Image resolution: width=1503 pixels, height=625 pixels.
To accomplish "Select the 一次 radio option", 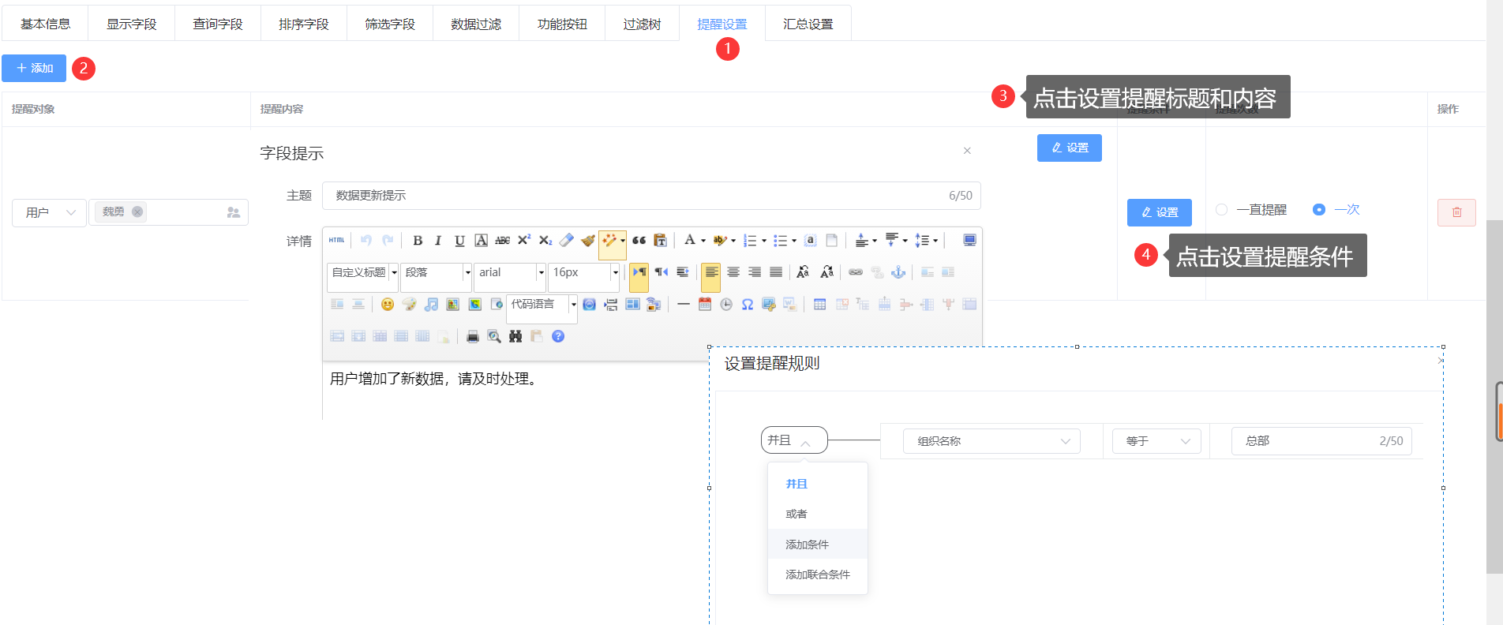I will point(1319,210).
